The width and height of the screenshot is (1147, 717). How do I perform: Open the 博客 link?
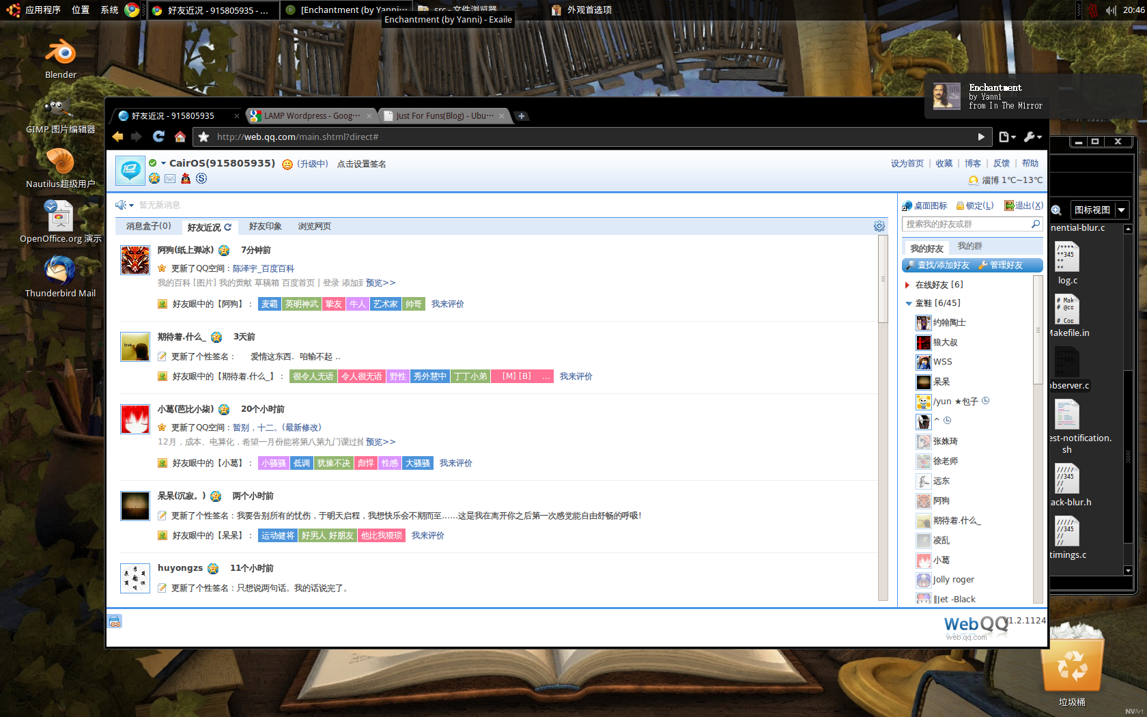click(973, 163)
